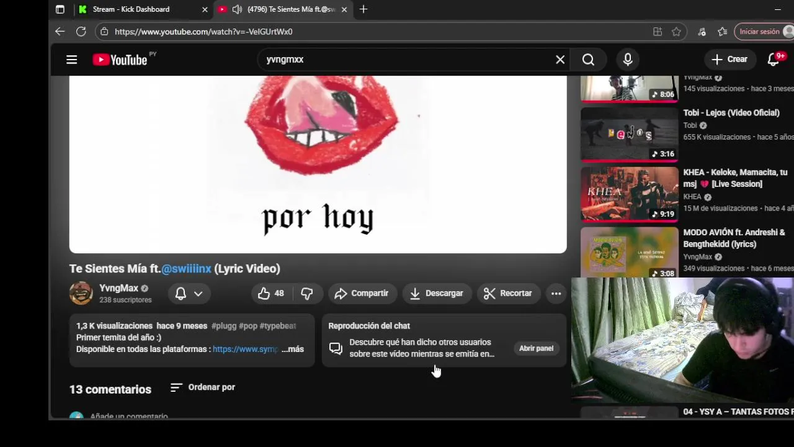View site info lock icon
The image size is (794, 447).
pos(104,32)
